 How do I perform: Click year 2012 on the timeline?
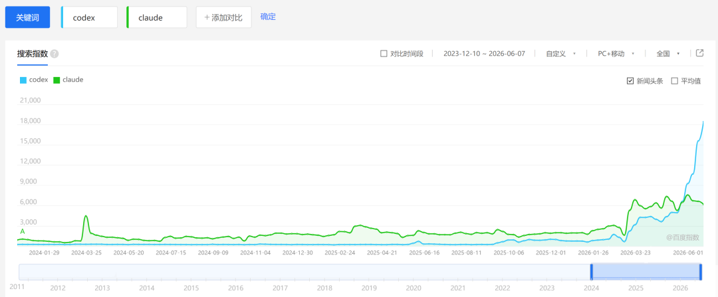(57, 288)
